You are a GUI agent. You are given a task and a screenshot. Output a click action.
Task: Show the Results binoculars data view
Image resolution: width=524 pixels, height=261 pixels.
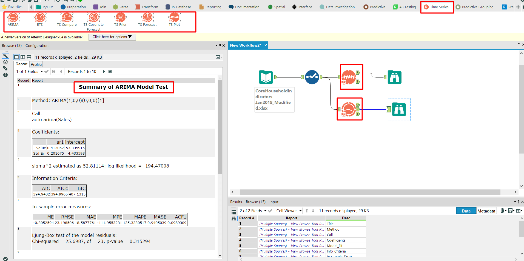click(x=234, y=219)
